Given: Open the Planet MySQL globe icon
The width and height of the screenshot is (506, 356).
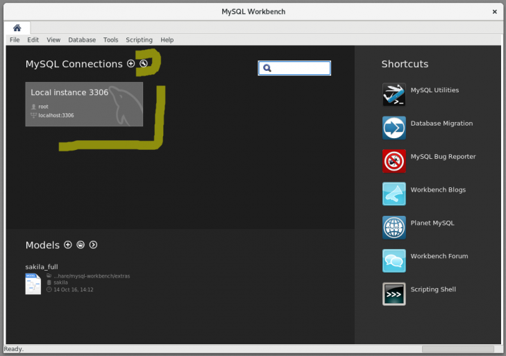Looking at the screenshot, I should [394, 228].
